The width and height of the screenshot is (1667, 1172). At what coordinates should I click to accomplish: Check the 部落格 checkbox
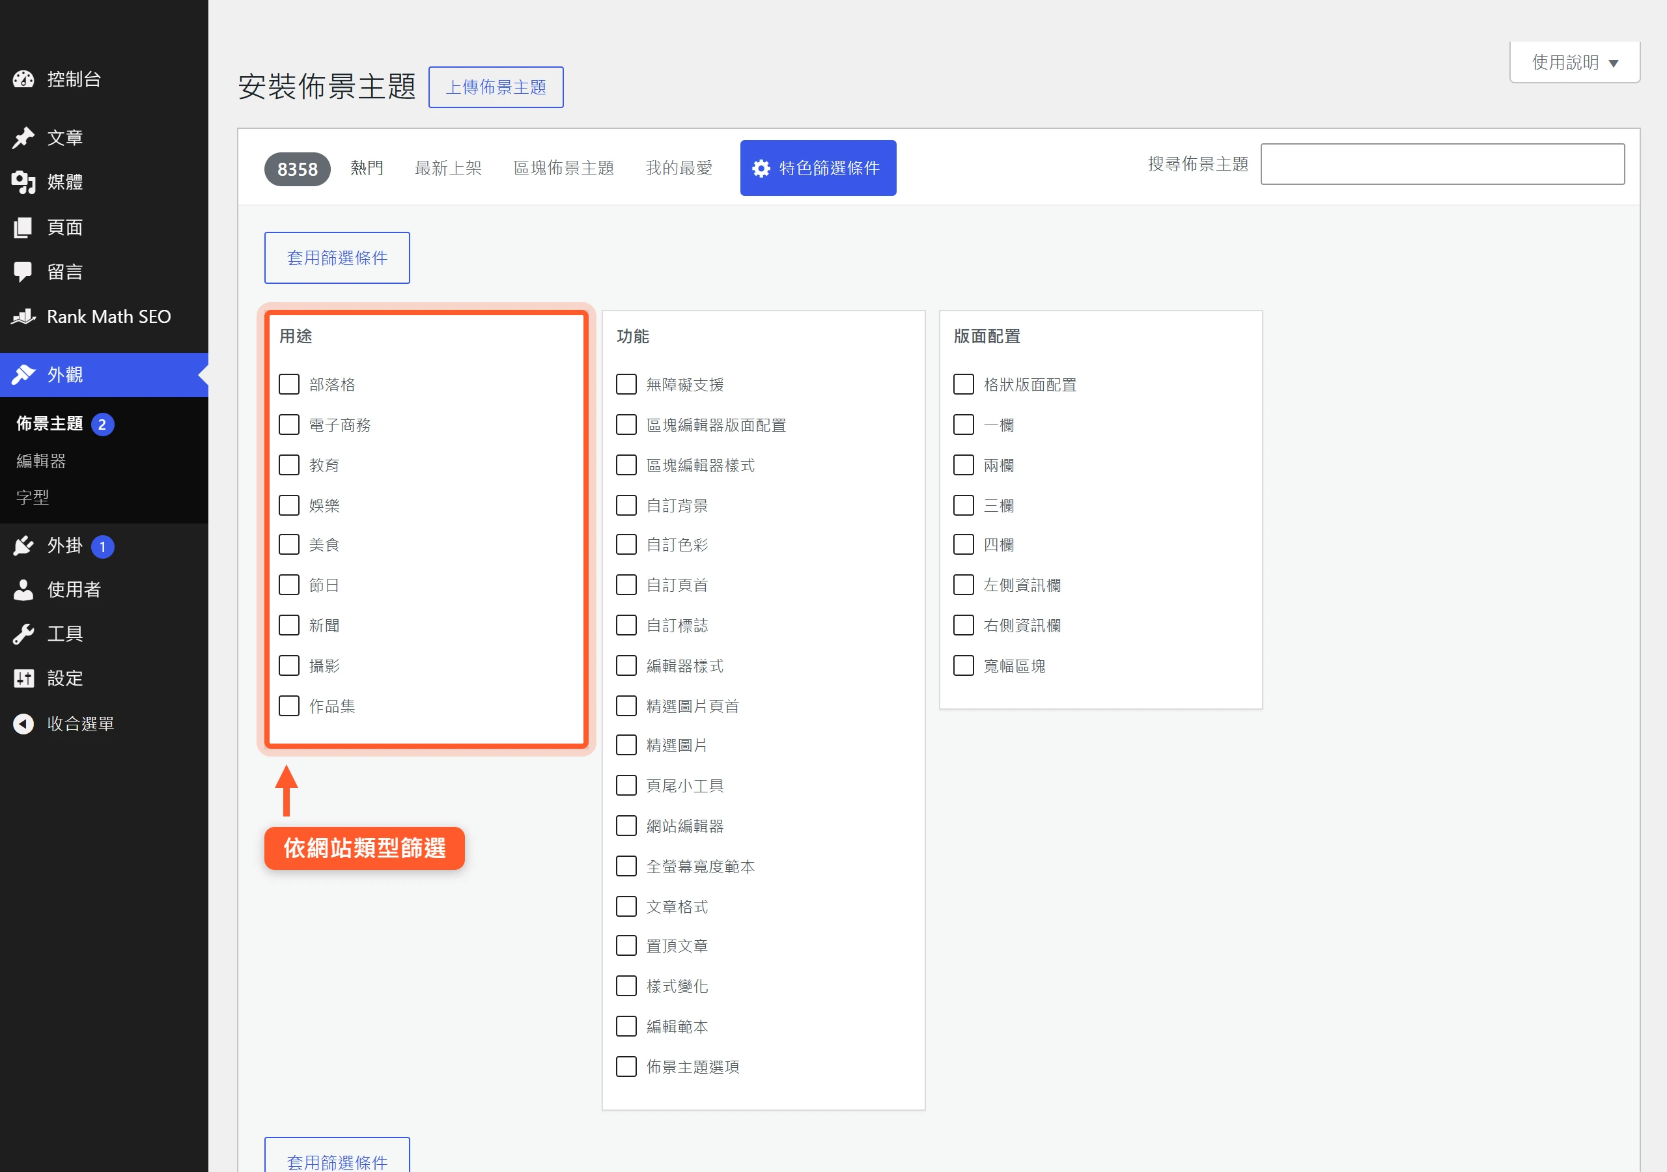click(289, 384)
